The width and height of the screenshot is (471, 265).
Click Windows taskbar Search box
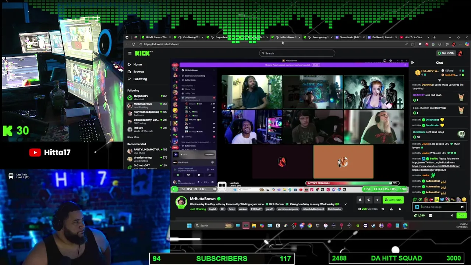pyautogui.click(x=214, y=226)
